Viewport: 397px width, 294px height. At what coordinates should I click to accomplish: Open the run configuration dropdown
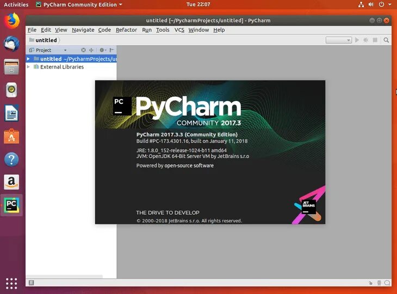[338, 40]
